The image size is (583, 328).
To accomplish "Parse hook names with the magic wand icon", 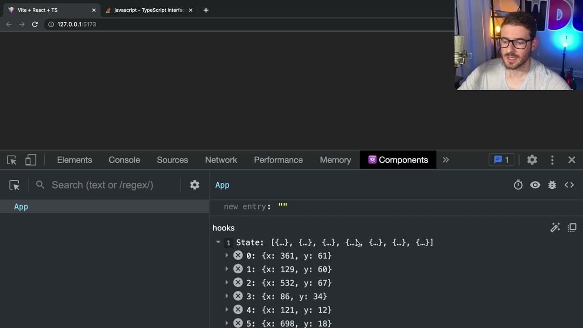I will [x=555, y=228].
